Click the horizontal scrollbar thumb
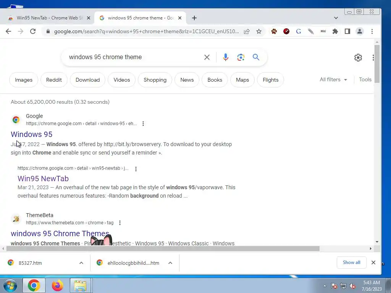 click(x=163, y=249)
